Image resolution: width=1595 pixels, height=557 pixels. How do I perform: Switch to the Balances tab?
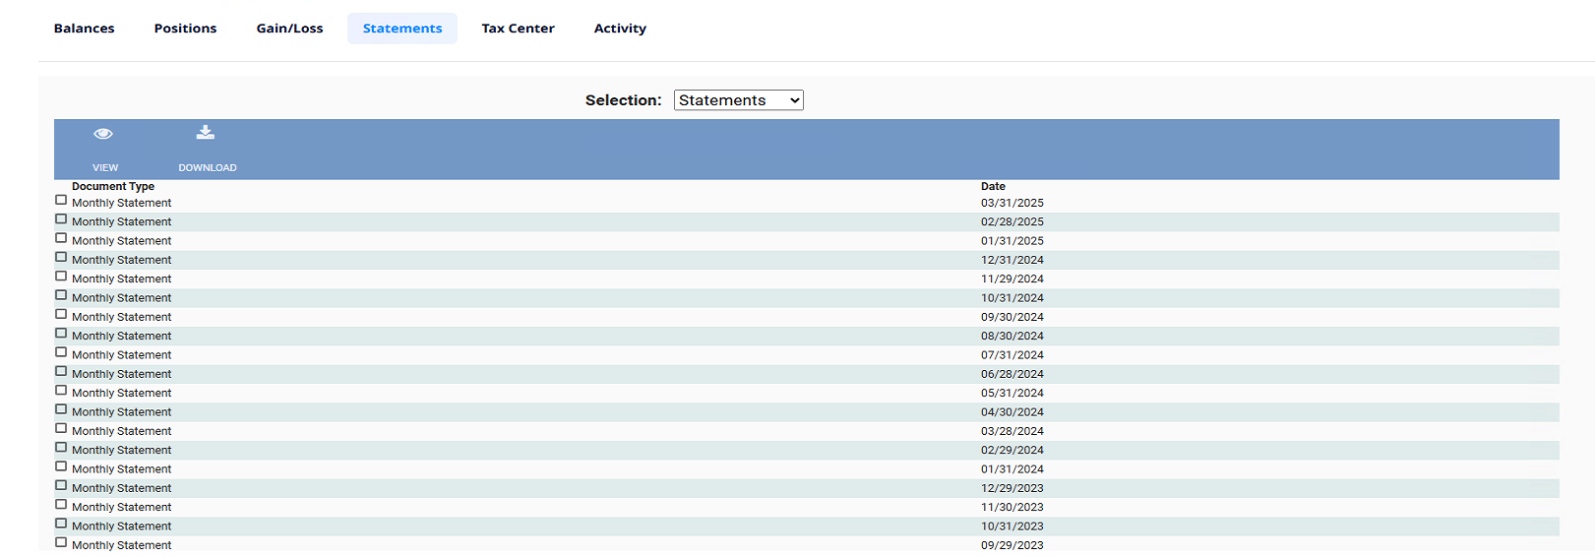[84, 29]
